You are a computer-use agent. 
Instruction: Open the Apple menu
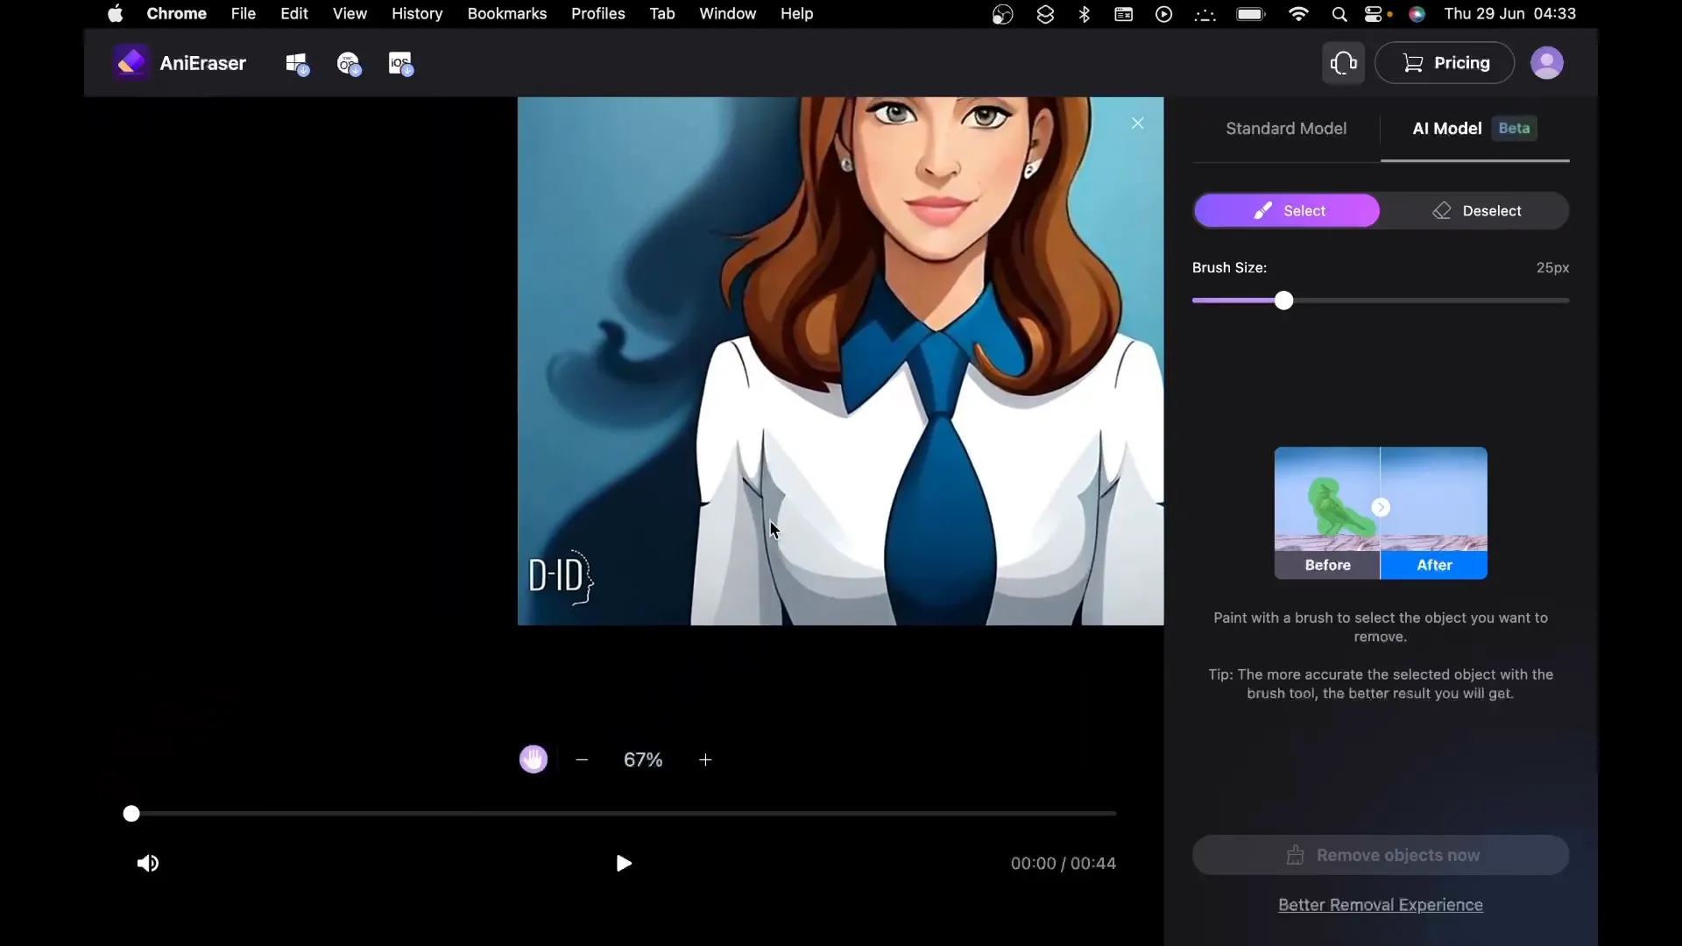pyautogui.click(x=115, y=14)
